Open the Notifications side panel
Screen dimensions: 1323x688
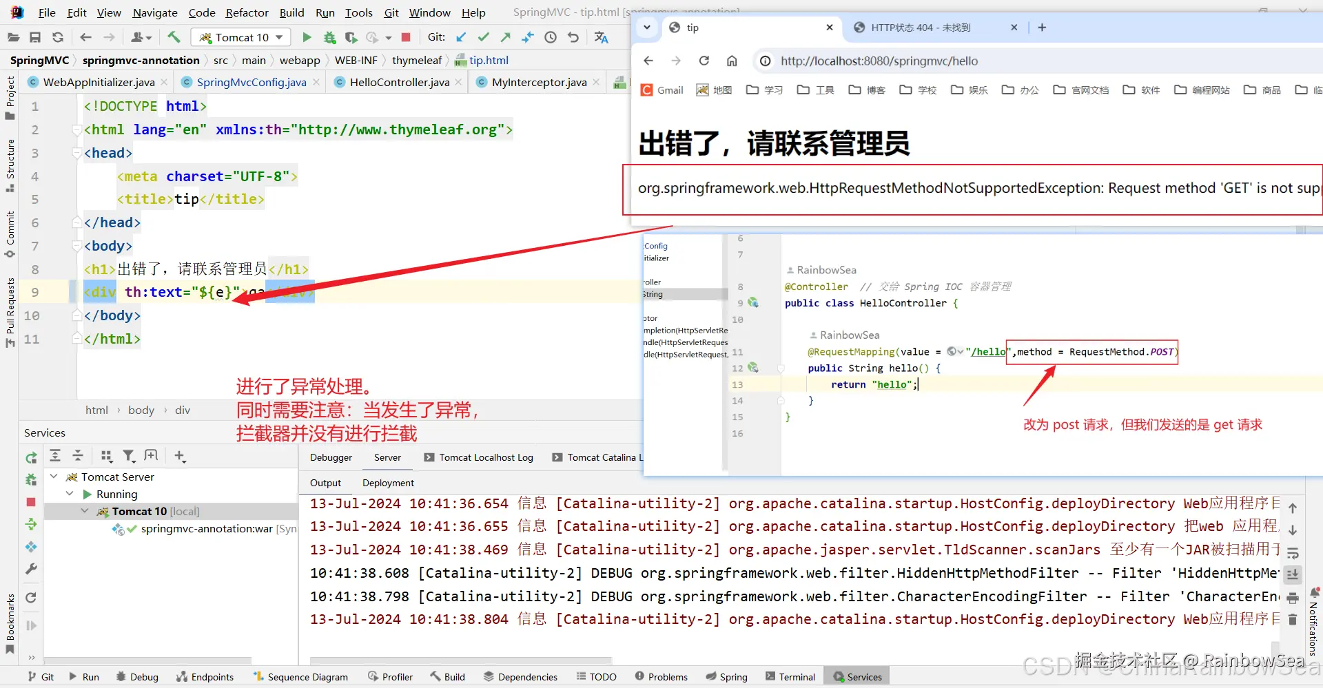(1313, 623)
